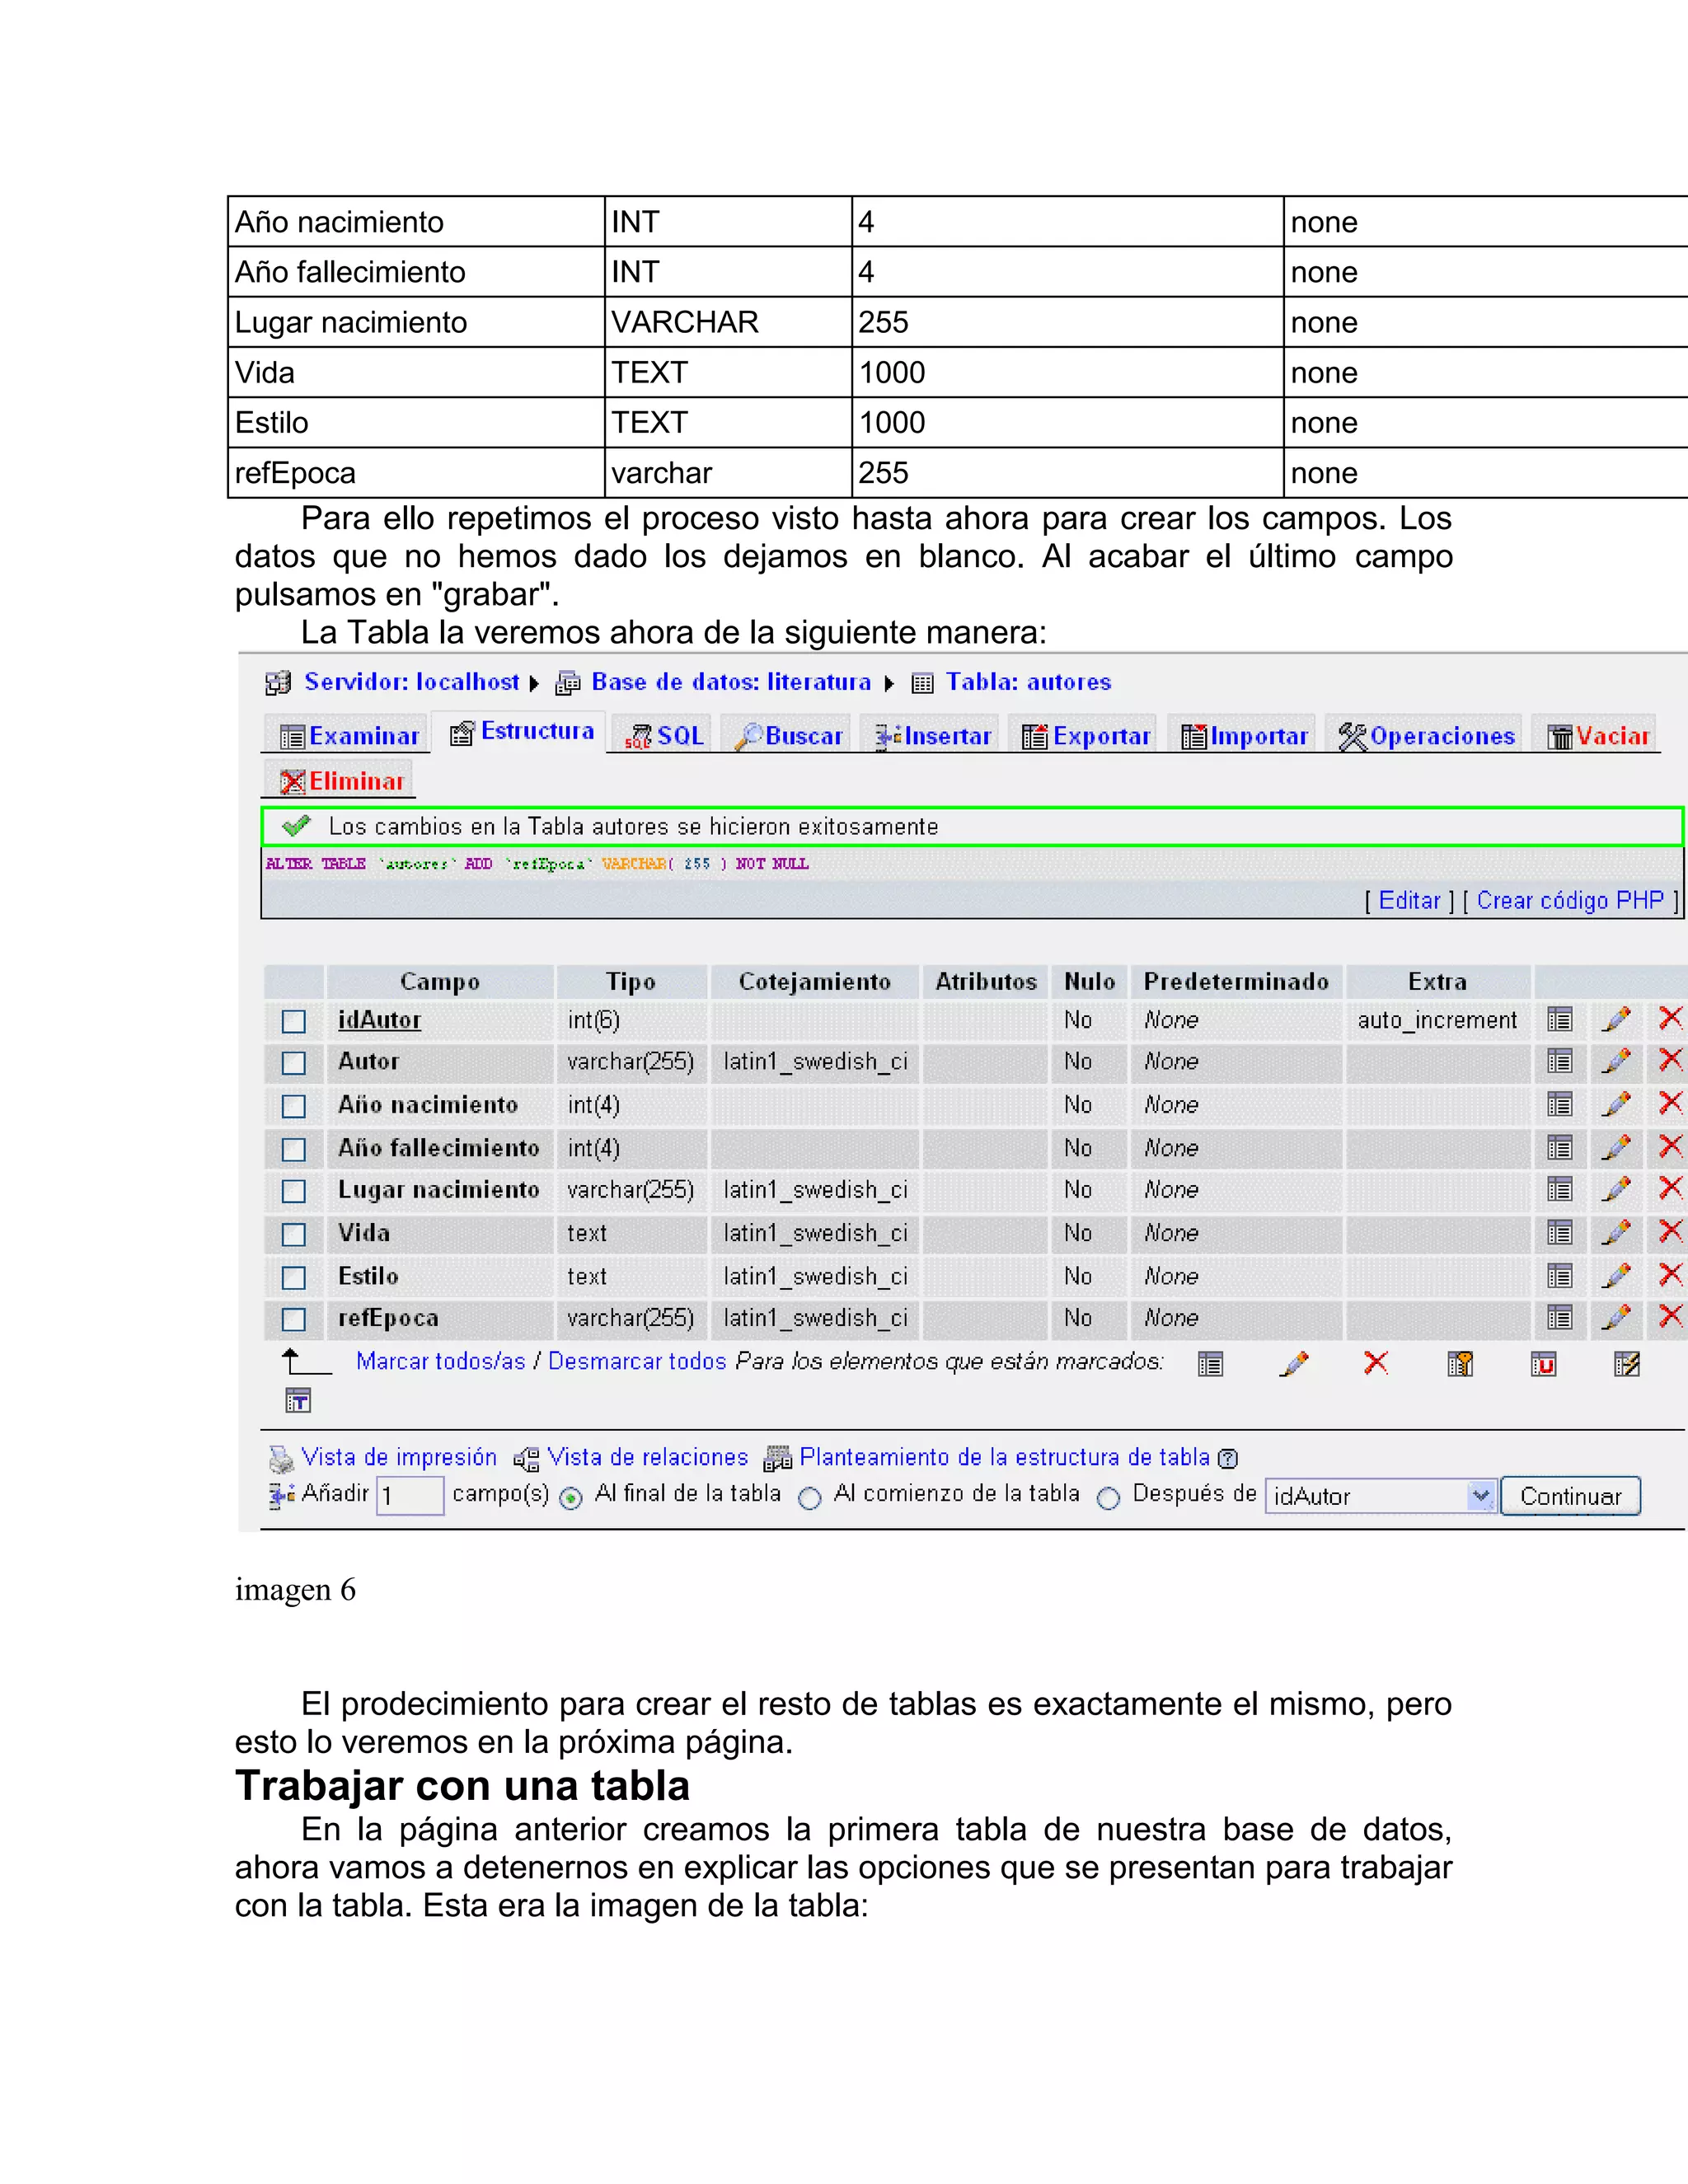Open the Operaciones tab
The width and height of the screenshot is (1688, 2184).
[1425, 736]
